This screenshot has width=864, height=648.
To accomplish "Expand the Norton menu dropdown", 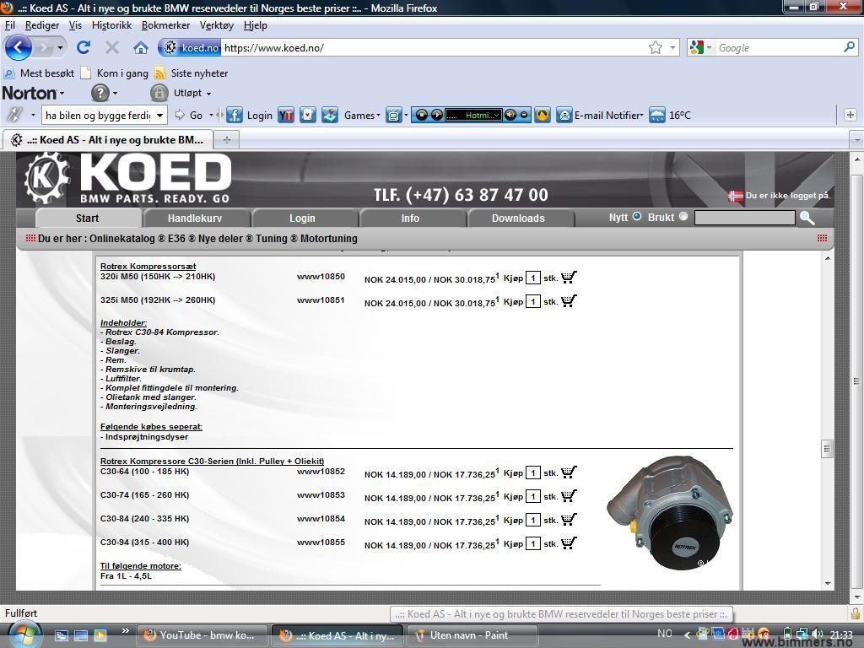I will click(62, 93).
